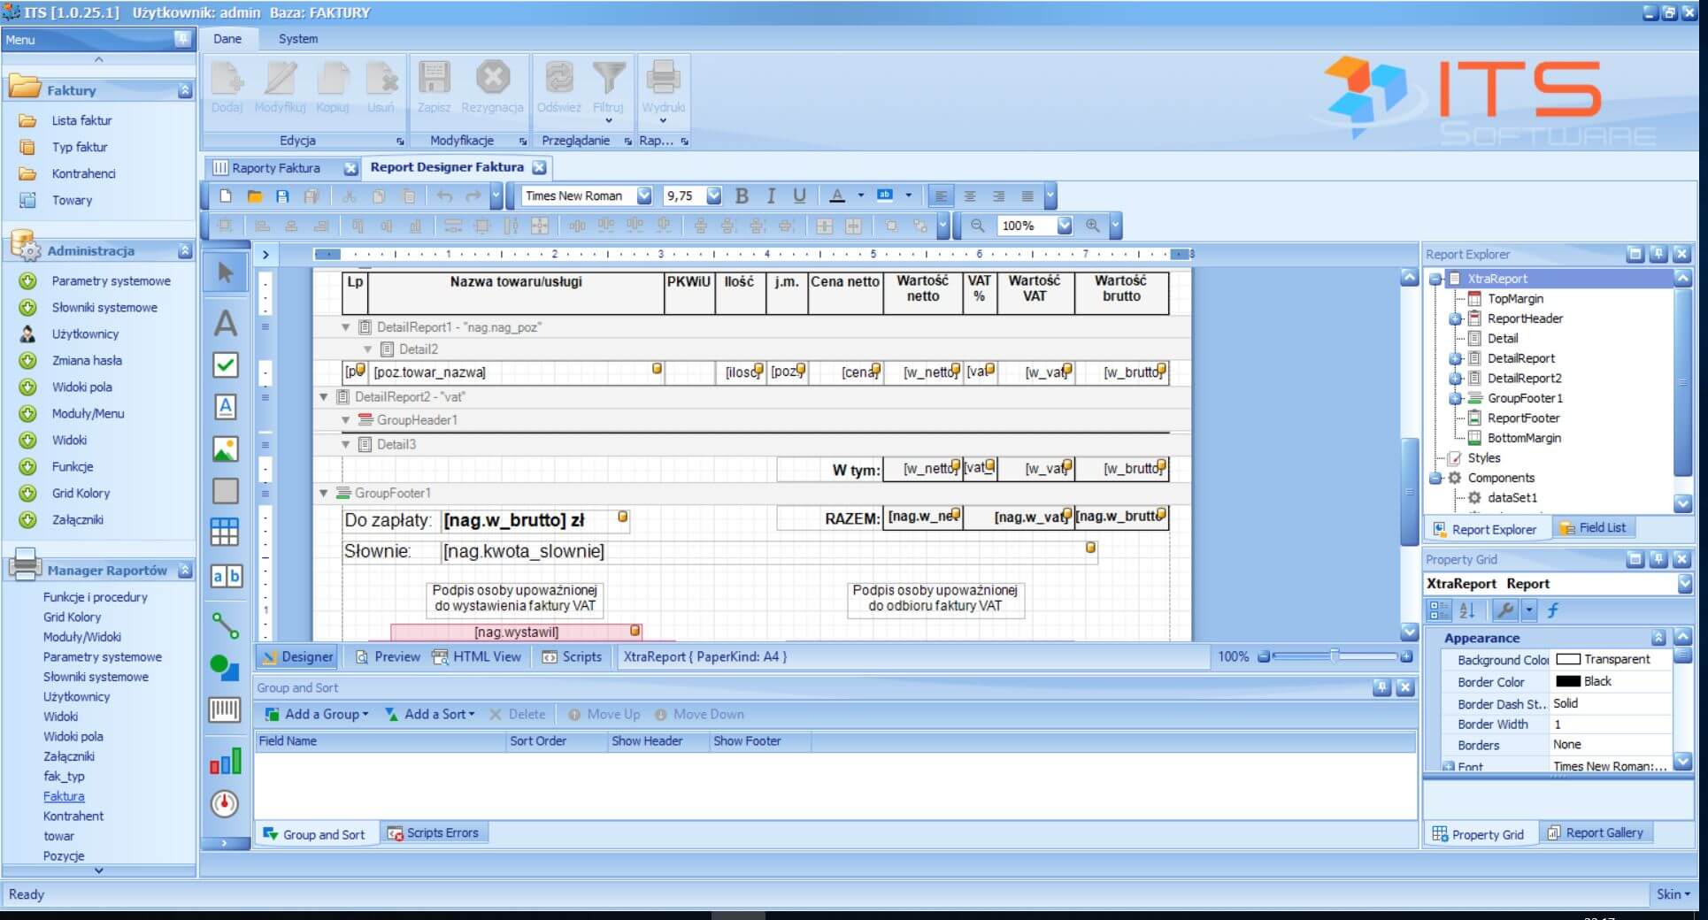
Task: Pick the Label tool in toolbox
Action: tap(225, 323)
